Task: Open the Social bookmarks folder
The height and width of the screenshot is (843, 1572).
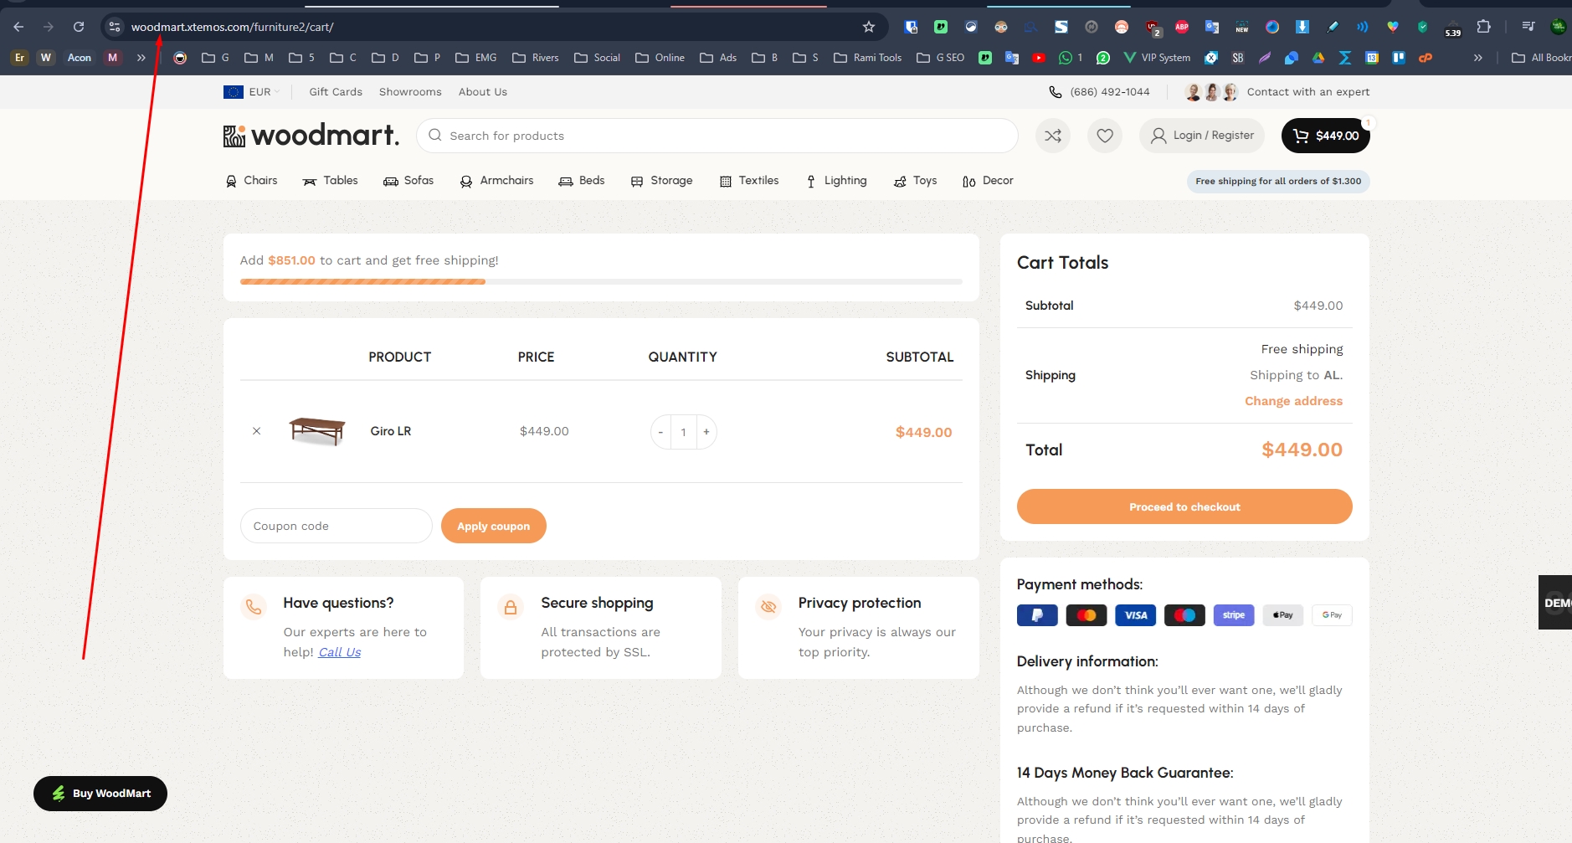Action: pyautogui.click(x=598, y=58)
